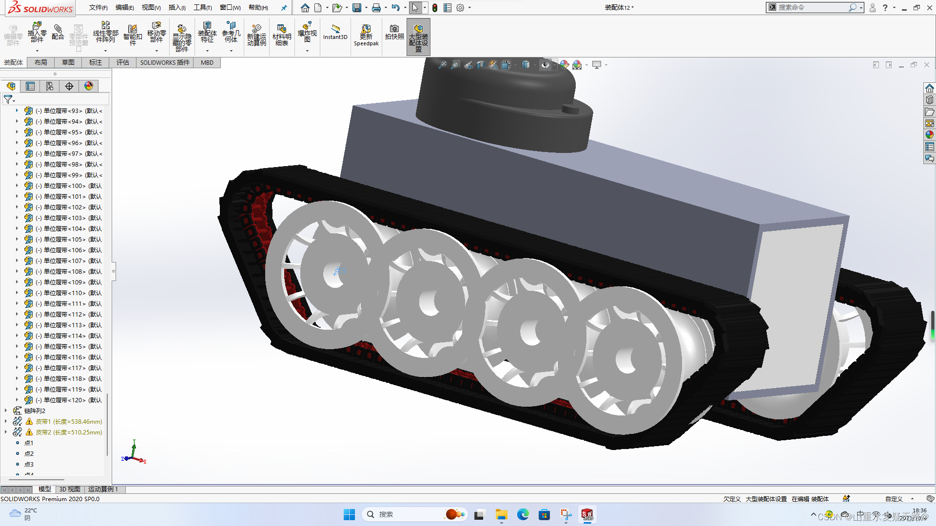936x526 pixels.
Task: Select the Mate (配合) tool
Action: 58,32
